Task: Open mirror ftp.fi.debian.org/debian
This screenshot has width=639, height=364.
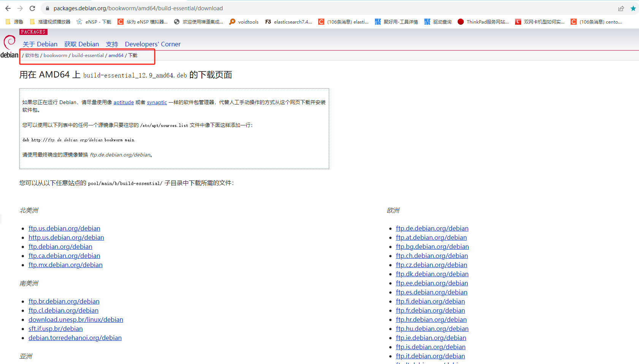Action: (x=430, y=301)
